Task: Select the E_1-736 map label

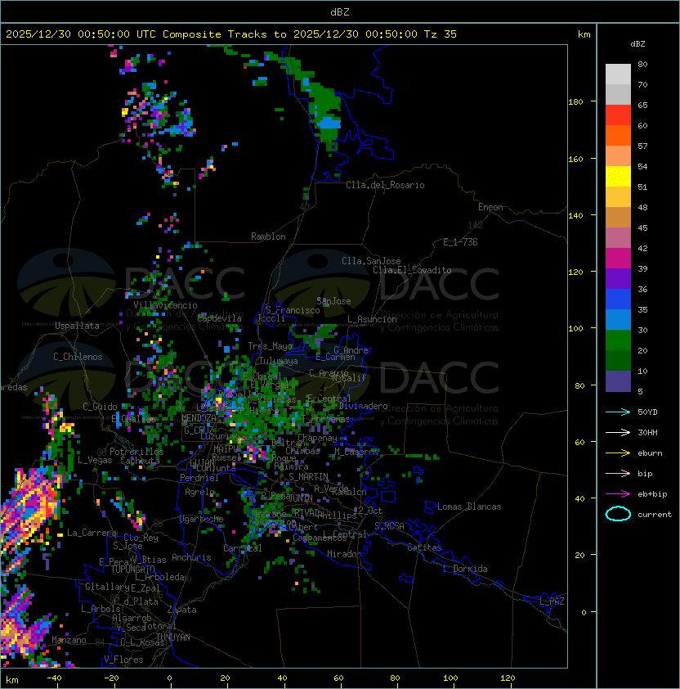Action: 460,242
